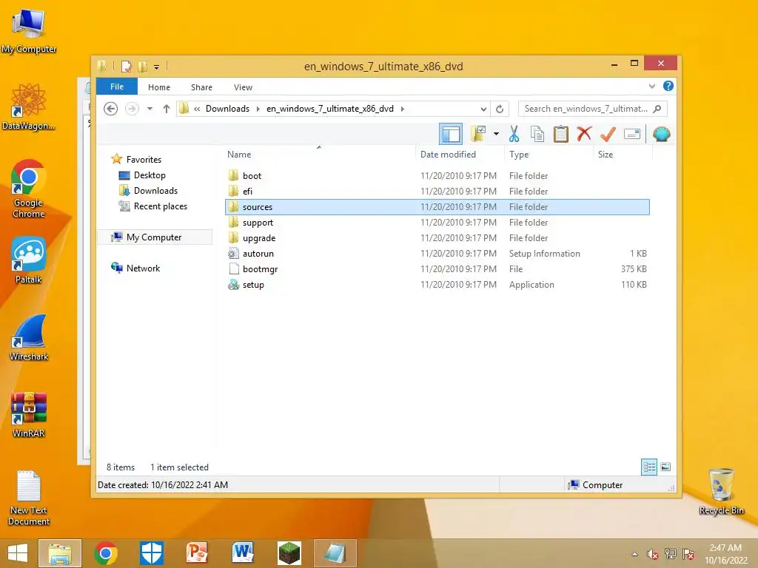Screen dimensions: 758x568
Task: Open the recent locations dropdown arrow
Action: click(150, 109)
